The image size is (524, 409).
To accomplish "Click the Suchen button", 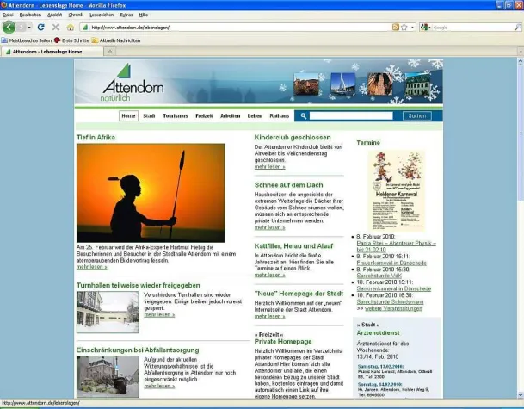I will click(417, 115).
